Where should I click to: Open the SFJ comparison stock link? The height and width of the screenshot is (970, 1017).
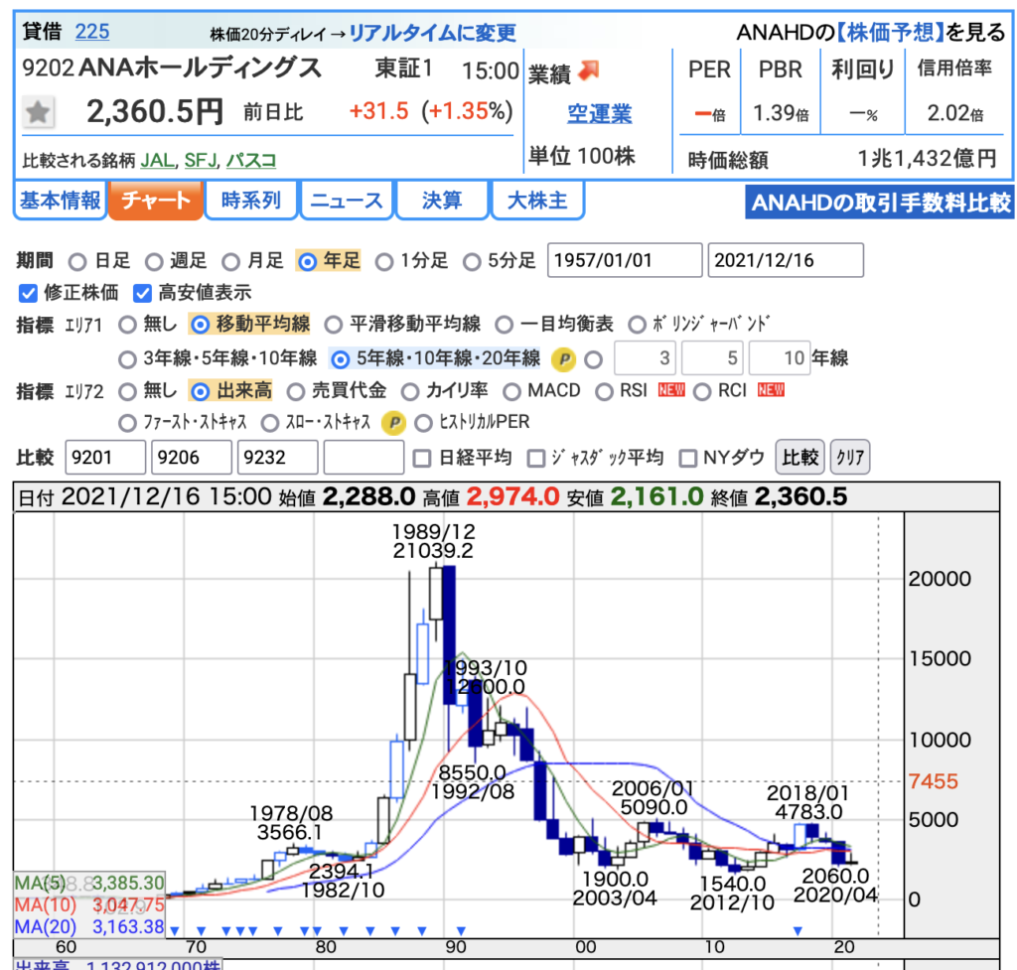pyautogui.click(x=201, y=160)
